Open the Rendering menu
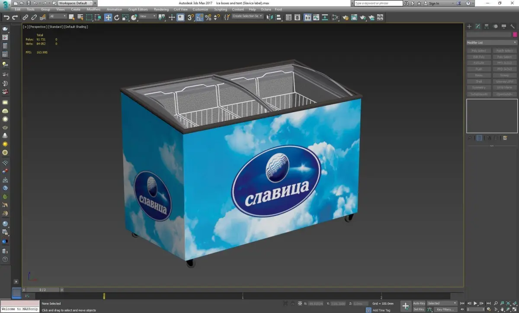Image resolution: width=519 pixels, height=313 pixels. (x=161, y=9)
